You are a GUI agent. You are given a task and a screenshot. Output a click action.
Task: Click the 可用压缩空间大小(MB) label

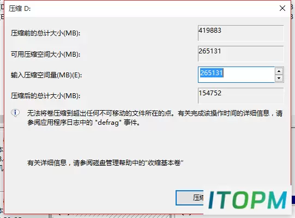point(45,54)
